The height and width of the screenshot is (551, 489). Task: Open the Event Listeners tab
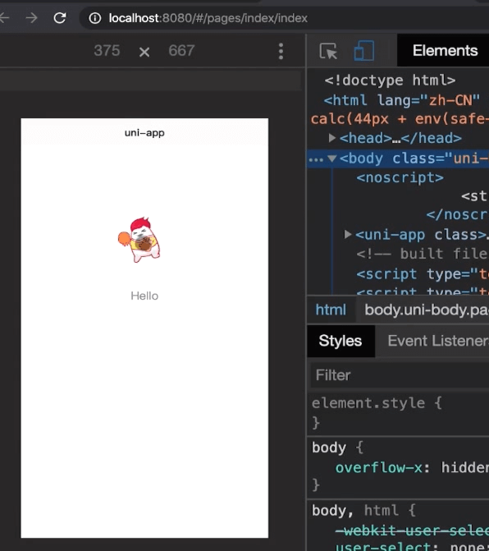pos(438,341)
